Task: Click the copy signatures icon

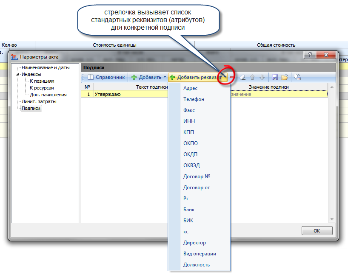Action: 297,77
